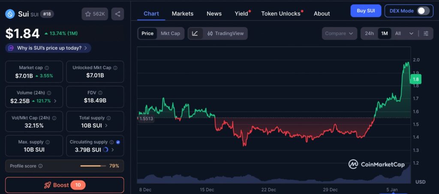439x194 pixels.
Task: Expand the Volume (24h) details chevron
Action: 55,101
